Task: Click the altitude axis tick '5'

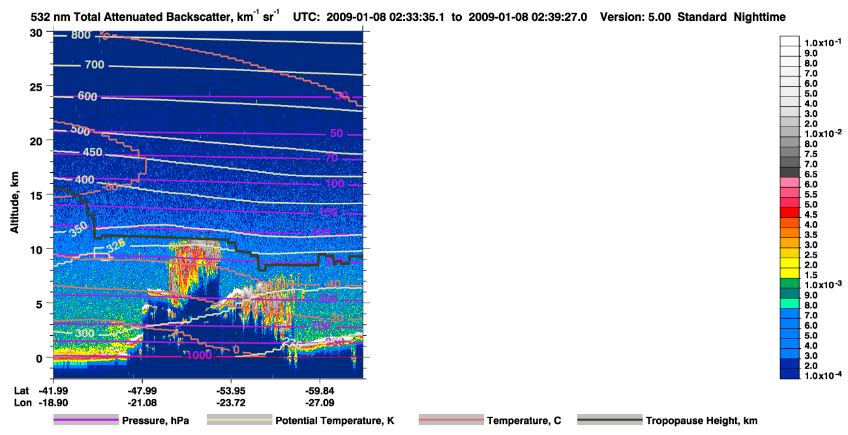Action: pyautogui.click(x=40, y=303)
